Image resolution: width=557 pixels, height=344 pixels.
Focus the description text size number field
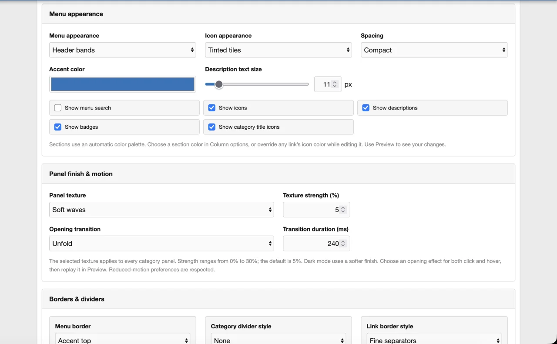[x=328, y=84]
